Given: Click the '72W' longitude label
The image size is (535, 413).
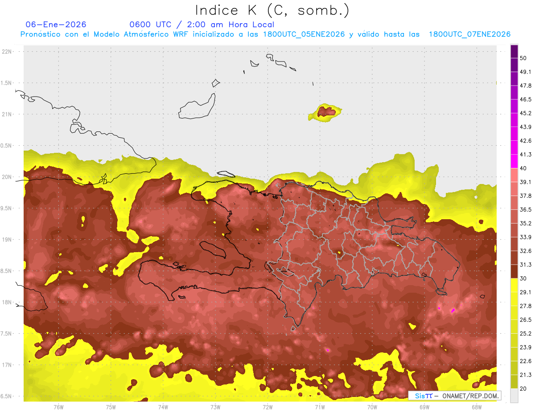Looking at the screenshot, I should 267,407.
